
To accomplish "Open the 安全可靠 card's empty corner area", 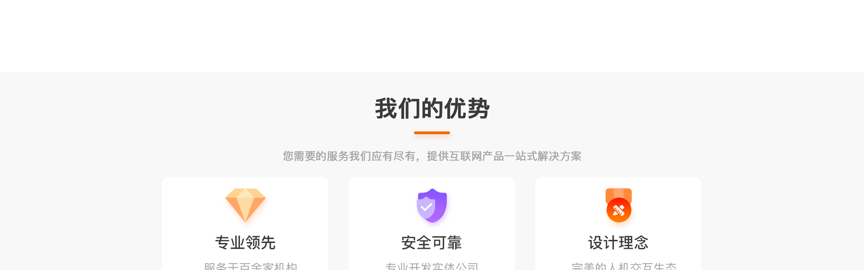I will click(371, 198).
